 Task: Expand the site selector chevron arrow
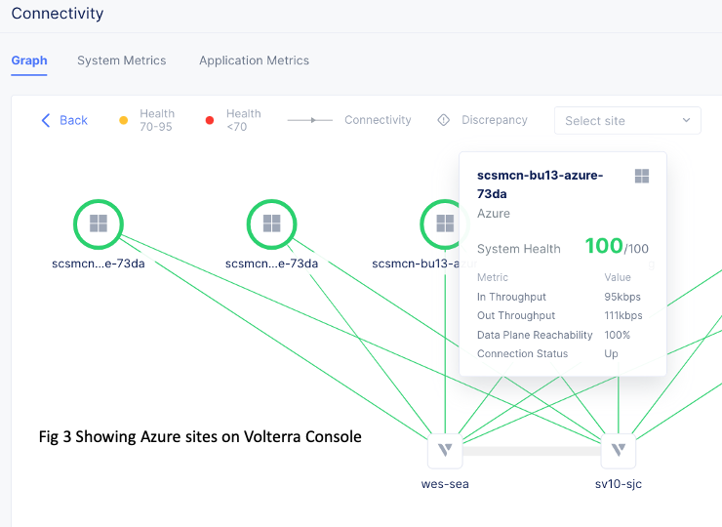(x=687, y=121)
